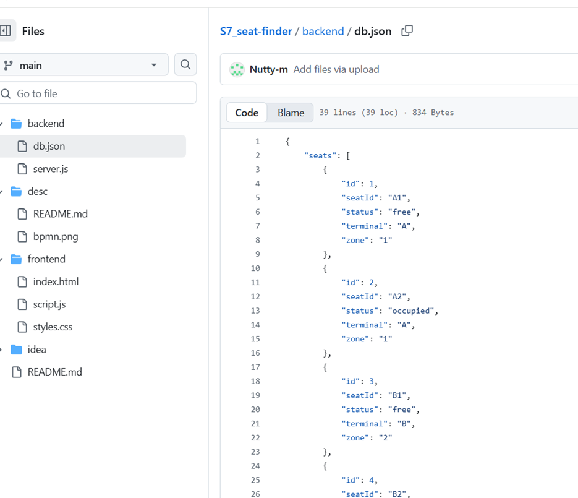Screen dimensions: 578x498
Task: Click the idea folder icon
Action: pos(17,350)
